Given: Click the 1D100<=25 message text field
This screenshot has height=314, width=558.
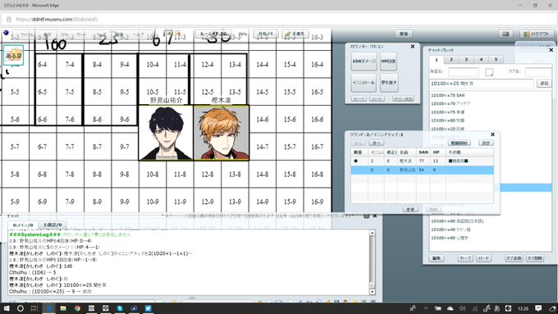Looking at the screenshot, I should (482, 84).
